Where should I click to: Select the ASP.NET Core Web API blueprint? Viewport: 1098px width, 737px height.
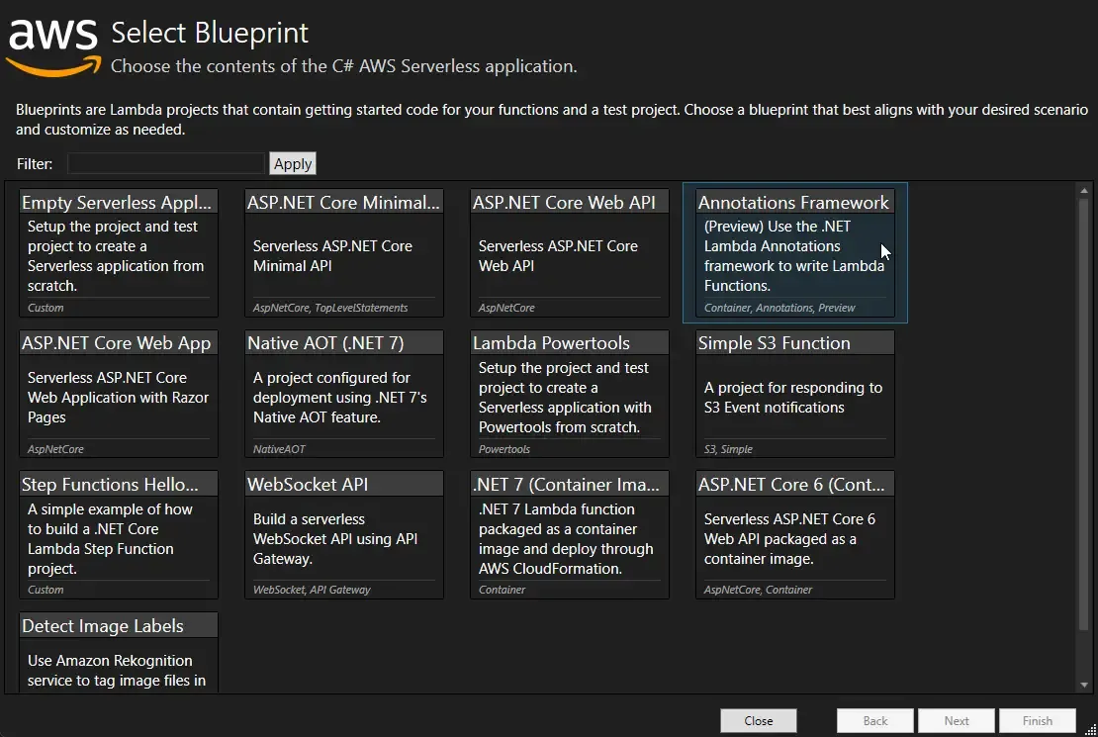pos(569,252)
